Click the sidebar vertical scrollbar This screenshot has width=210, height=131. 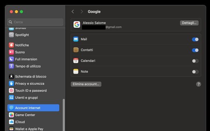coord(64,115)
